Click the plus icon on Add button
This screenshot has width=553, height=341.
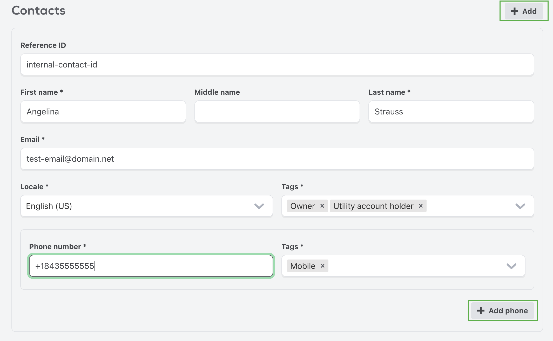pyautogui.click(x=514, y=11)
